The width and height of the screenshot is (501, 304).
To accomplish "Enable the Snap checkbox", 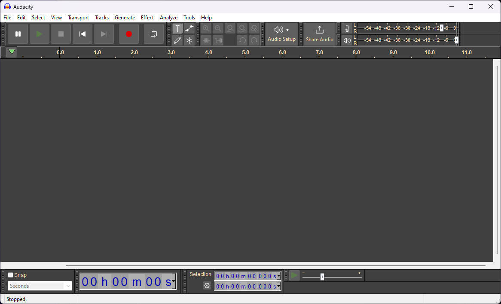I will pyautogui.click(x=10, y=274).
